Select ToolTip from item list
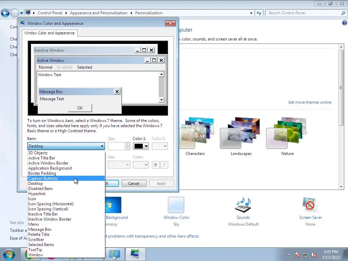The image size is (348, 261). (x=66, y=250)
